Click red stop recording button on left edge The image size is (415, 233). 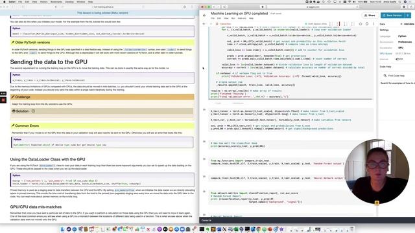[3, 100]
